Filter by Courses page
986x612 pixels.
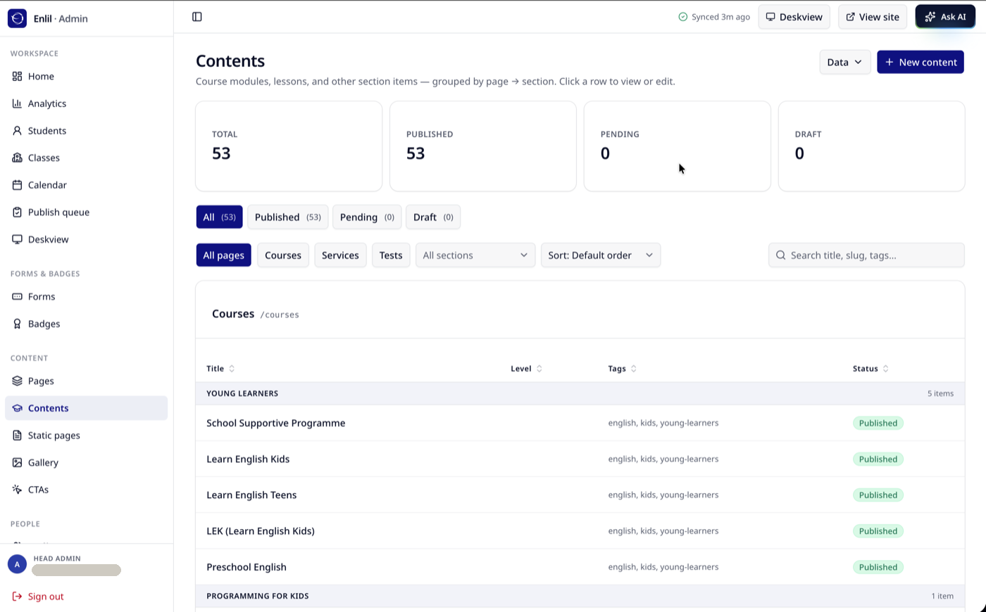283,255
